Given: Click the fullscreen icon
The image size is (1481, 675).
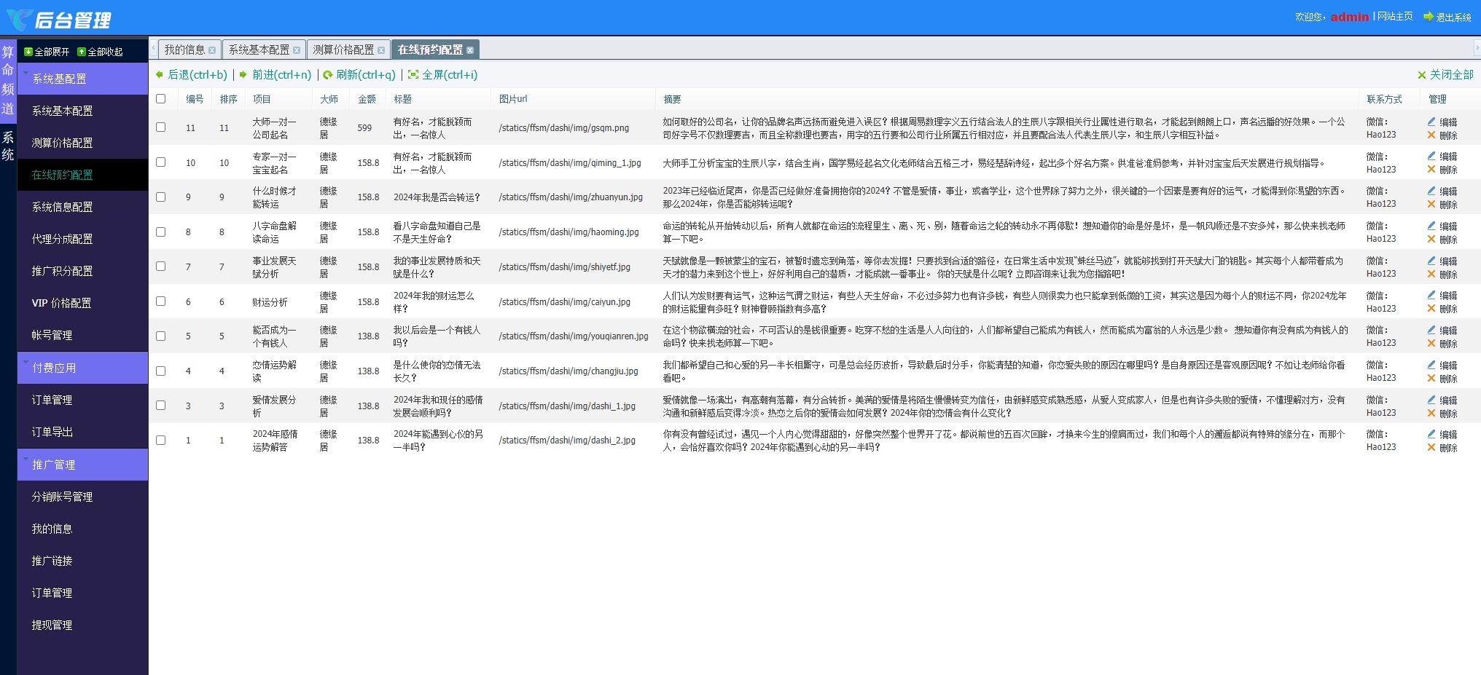Looking at the screenshot, I should (413, 74).
